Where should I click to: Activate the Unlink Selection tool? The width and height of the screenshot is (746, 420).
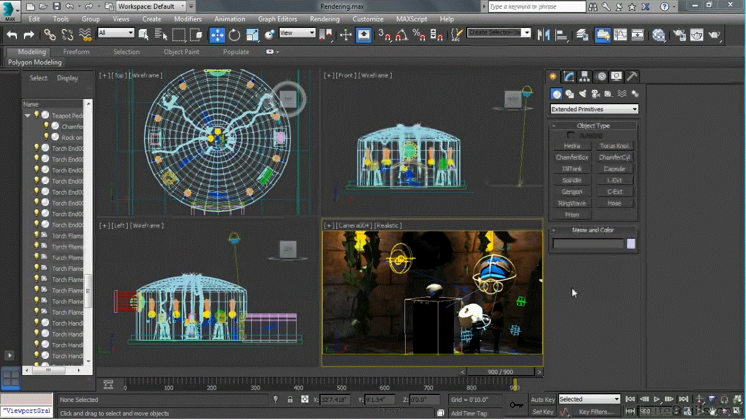click(x=67, y=35)
